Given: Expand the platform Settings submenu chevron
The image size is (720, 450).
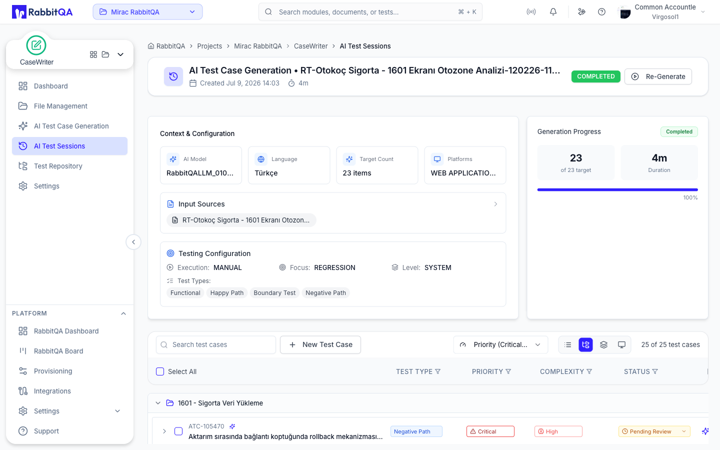Looking at the screenshot, I should tap(117, 411).
